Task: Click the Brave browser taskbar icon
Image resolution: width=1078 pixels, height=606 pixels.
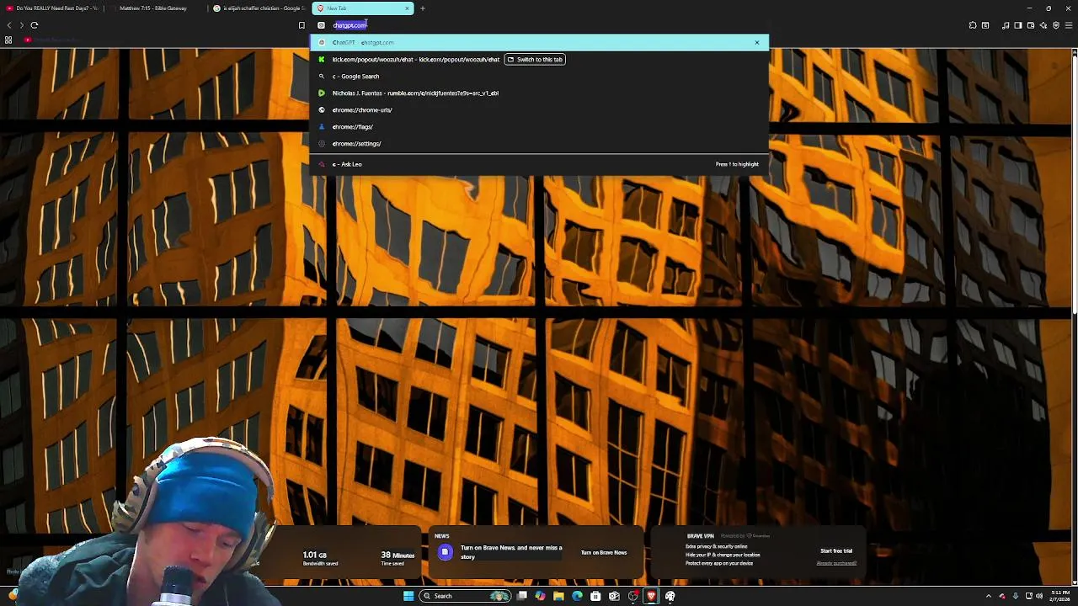Action: [x=651, y=596]
